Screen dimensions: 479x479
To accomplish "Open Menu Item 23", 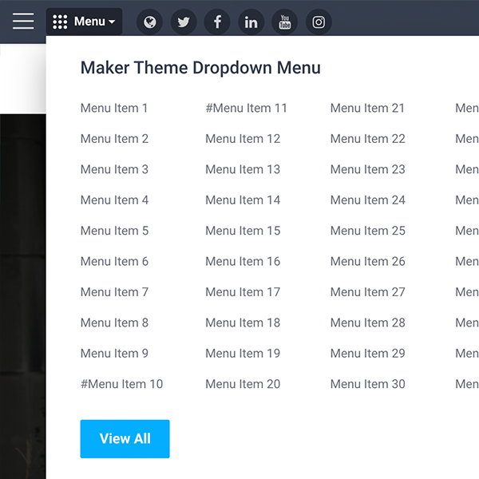I will click(x=367, y=169).
